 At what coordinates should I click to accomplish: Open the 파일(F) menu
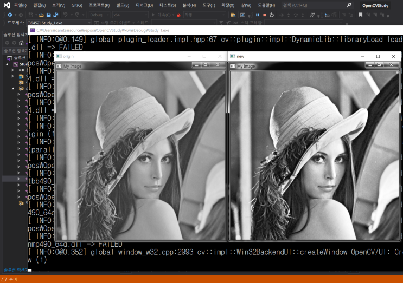tap(20, 5)
